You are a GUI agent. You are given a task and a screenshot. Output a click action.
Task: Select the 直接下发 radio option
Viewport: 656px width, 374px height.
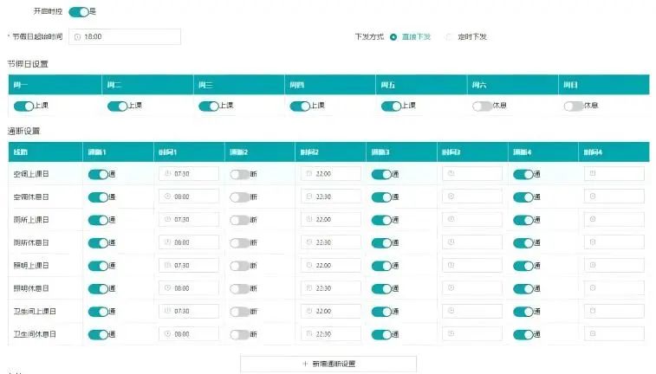(393, 36)
